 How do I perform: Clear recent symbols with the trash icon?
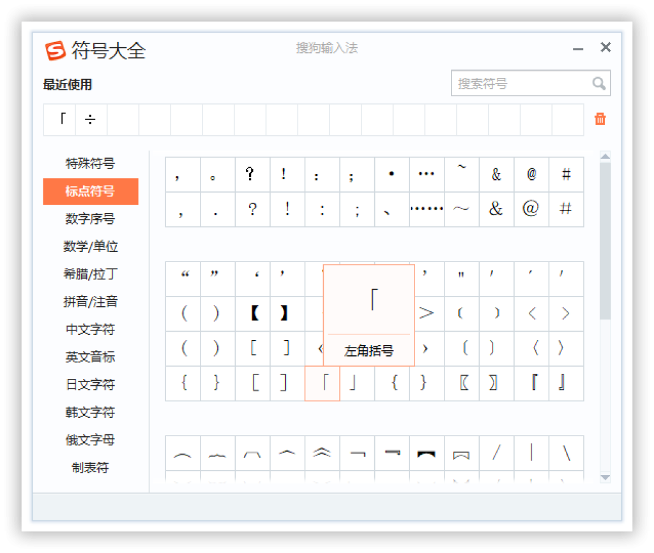[x=599, y=119]
